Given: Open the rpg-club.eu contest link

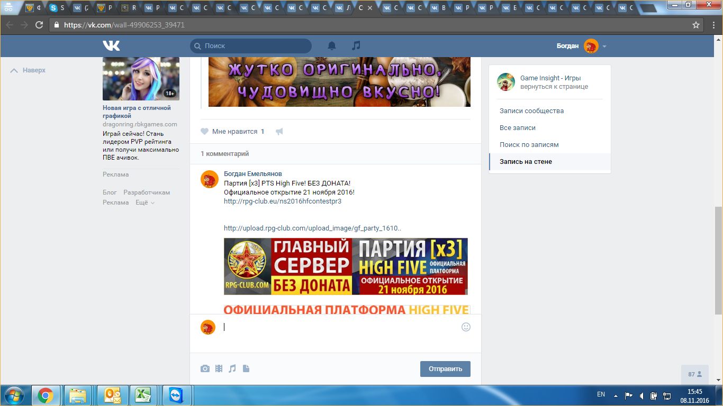Looking at the screenshot, I should [282, 201].
